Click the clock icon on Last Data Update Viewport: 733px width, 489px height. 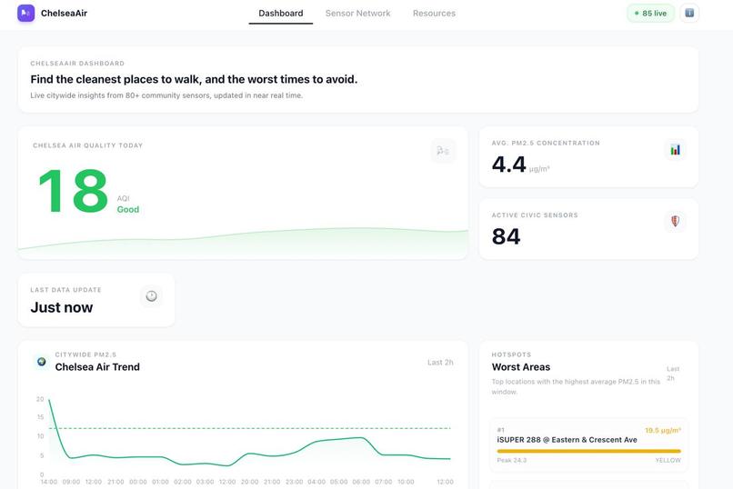152,295
